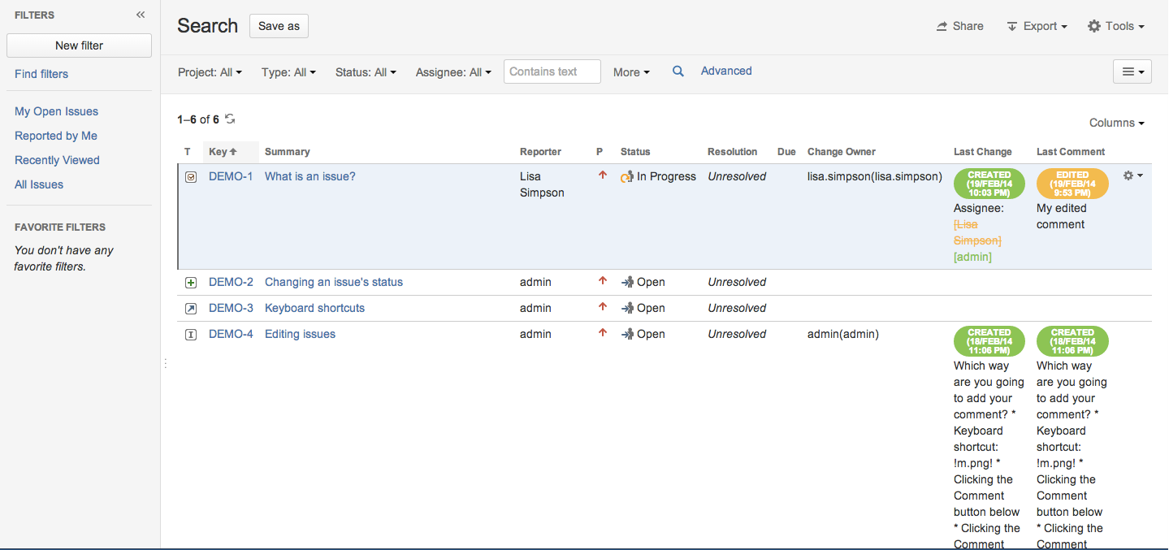Image resolution: width=1169 pixels, height=550 pixels.
Task: Expand the Assignee: All filter
Action: [x=453, y=72]
